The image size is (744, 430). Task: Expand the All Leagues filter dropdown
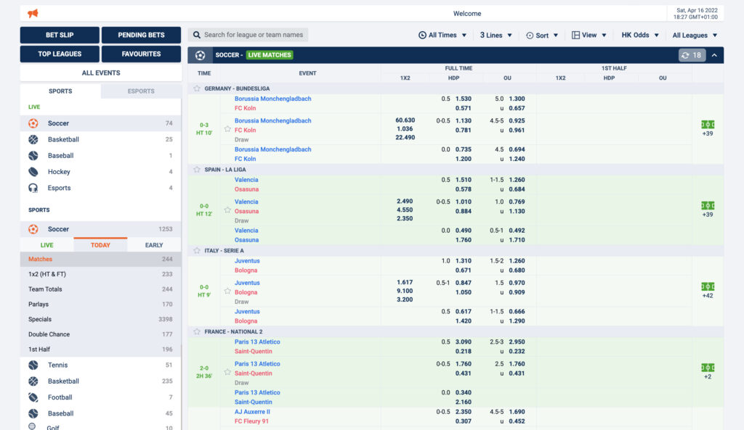pos(695,35)
